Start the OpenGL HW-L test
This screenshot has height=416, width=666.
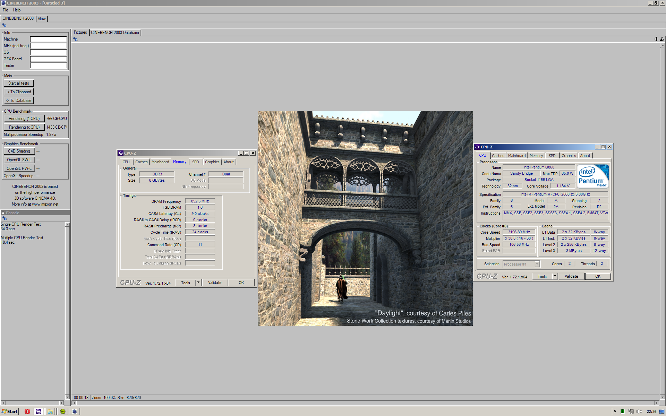[x=19, y=168]
